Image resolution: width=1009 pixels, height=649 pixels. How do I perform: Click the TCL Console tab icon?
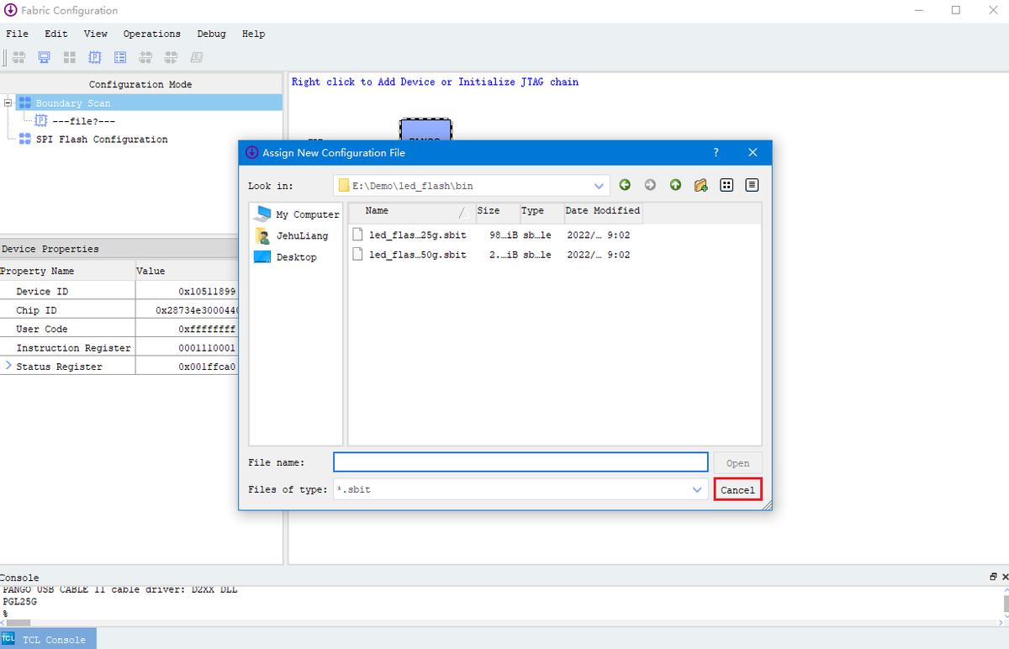click(8, 638)
